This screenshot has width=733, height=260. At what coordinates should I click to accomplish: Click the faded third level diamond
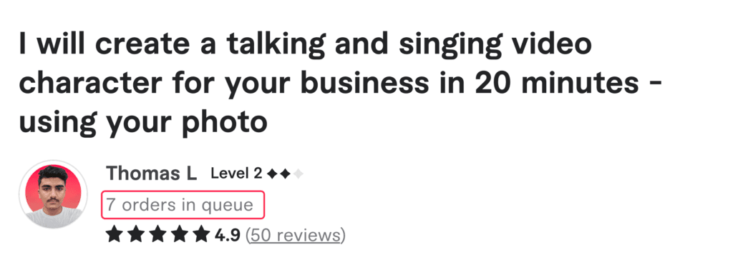point(298,174)
